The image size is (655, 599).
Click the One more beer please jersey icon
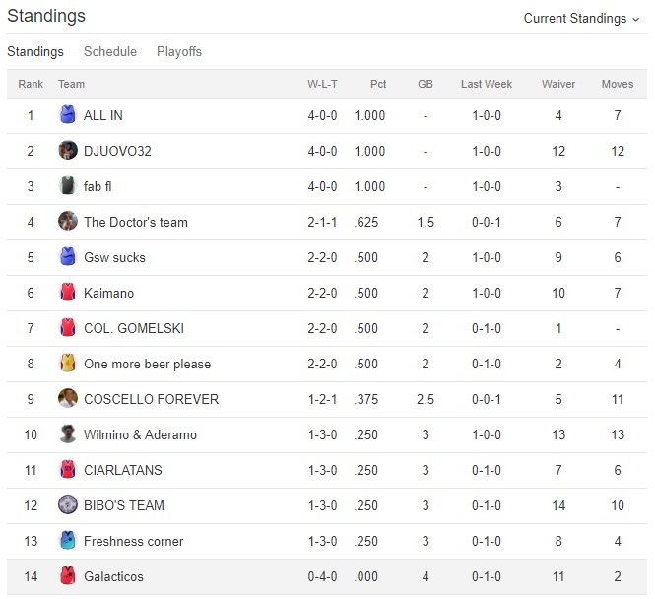click(68, 364)
